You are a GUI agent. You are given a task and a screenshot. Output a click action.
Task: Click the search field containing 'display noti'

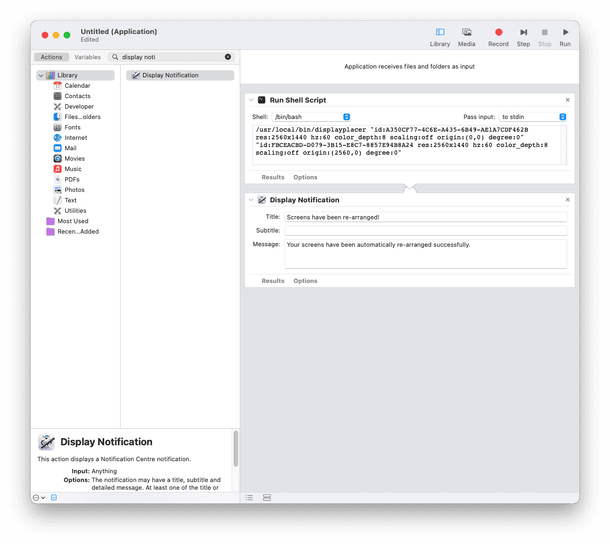(x=171, y=57)
